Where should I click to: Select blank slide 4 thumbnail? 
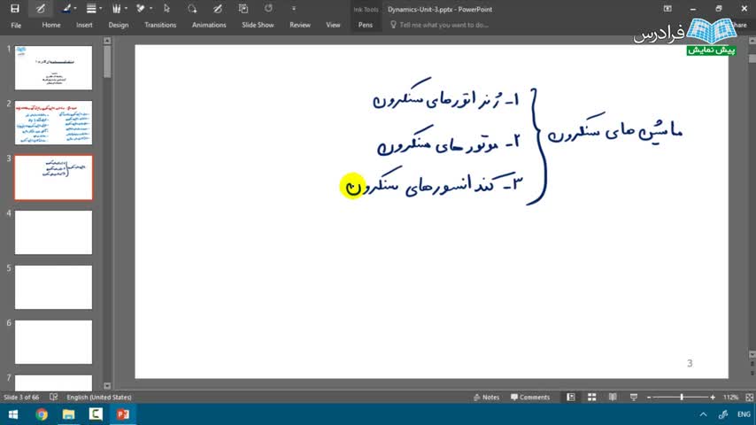(53, 233)
